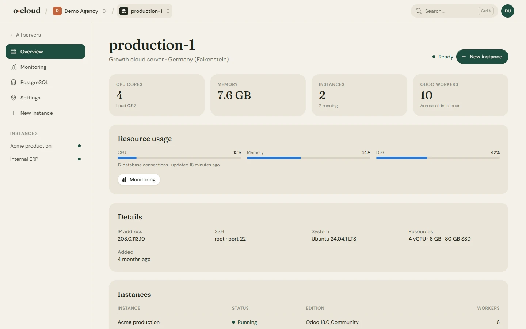
Task: Open Acme production row in Instances table
Action: [309, 322]
